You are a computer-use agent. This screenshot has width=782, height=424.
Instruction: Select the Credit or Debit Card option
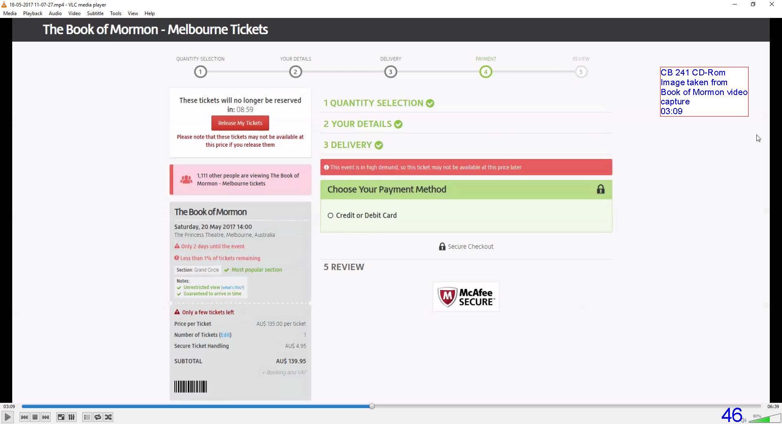(330, 215)
